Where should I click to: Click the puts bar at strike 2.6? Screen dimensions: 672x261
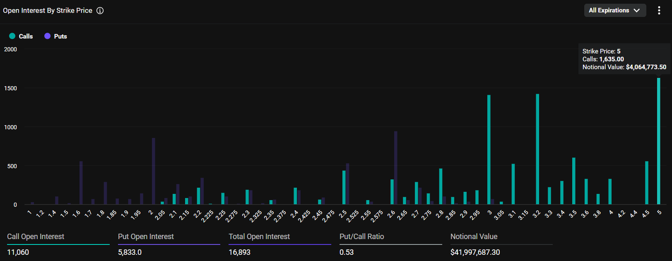396,168
